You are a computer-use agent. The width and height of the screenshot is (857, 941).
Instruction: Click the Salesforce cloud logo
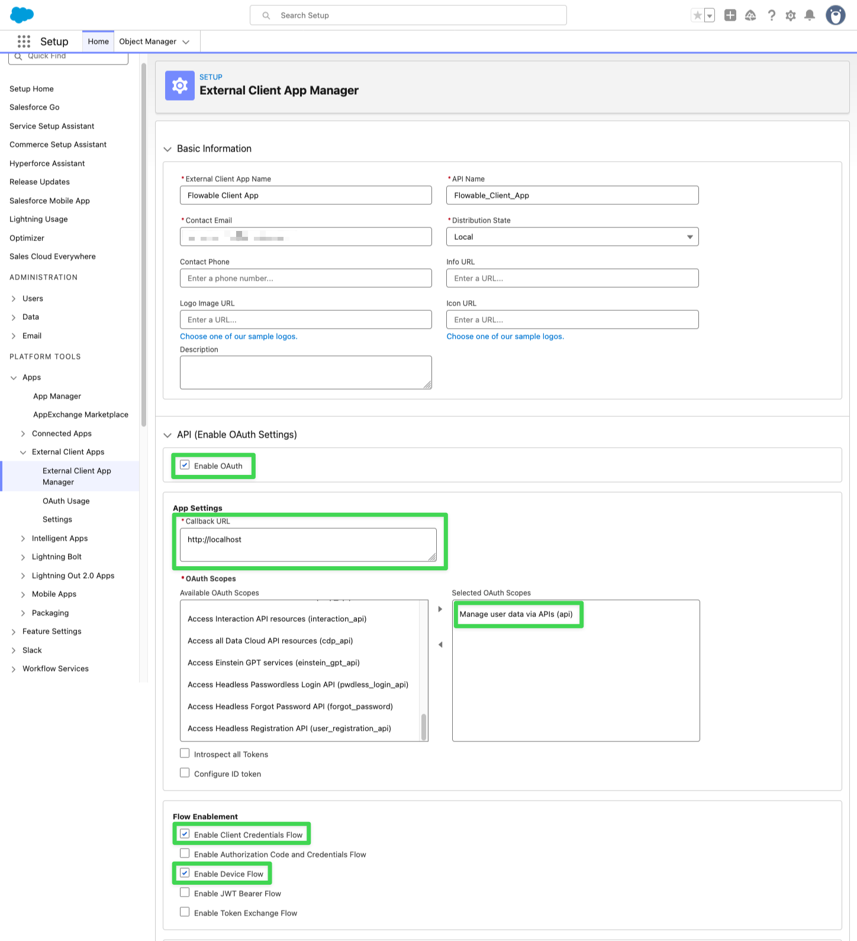[22, 15]
